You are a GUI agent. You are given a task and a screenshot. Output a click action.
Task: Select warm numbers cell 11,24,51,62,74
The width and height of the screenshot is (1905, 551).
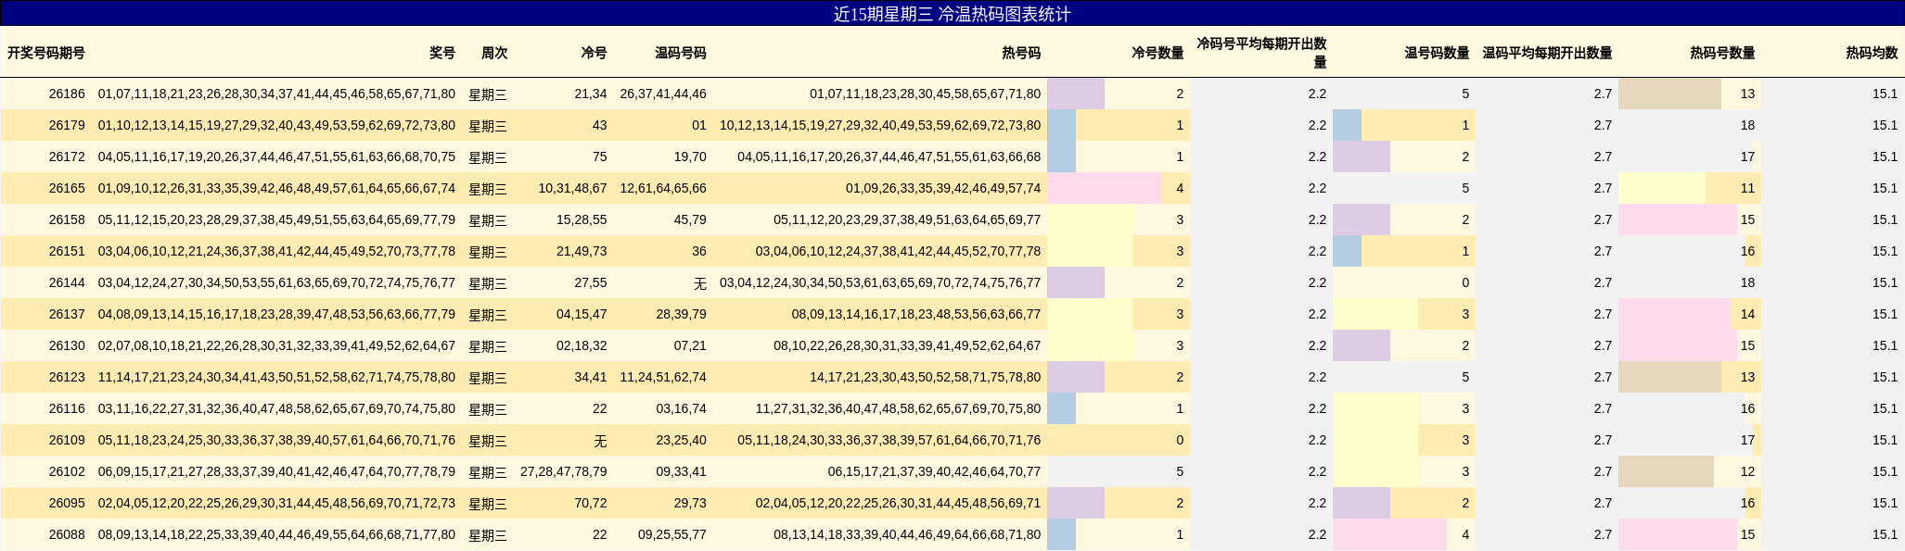pyautogui.click(x=663, y=377)
